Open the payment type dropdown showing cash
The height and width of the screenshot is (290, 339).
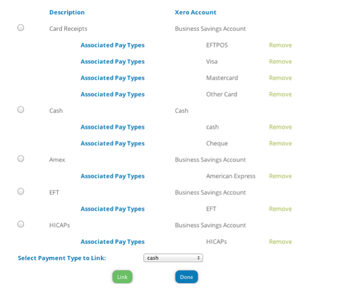(173, 258)
